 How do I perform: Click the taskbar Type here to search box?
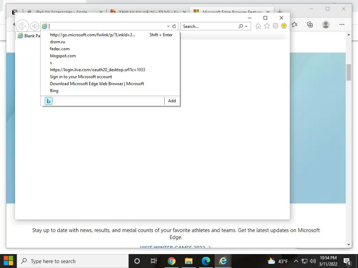pyautogui.click(x=73, y=261)
